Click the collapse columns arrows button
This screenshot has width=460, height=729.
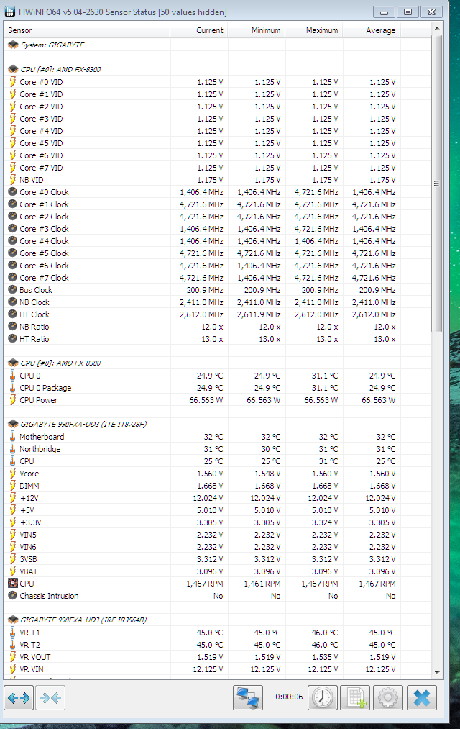coord(50,697)
